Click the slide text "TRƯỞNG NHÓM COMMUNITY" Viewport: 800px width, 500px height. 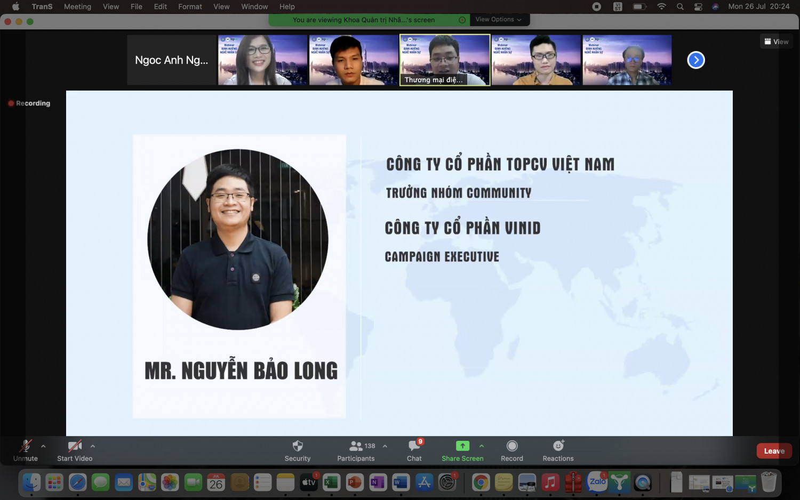pos(459,192)
